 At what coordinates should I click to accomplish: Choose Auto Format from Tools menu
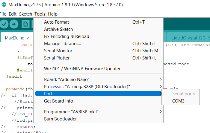(56, 22)
